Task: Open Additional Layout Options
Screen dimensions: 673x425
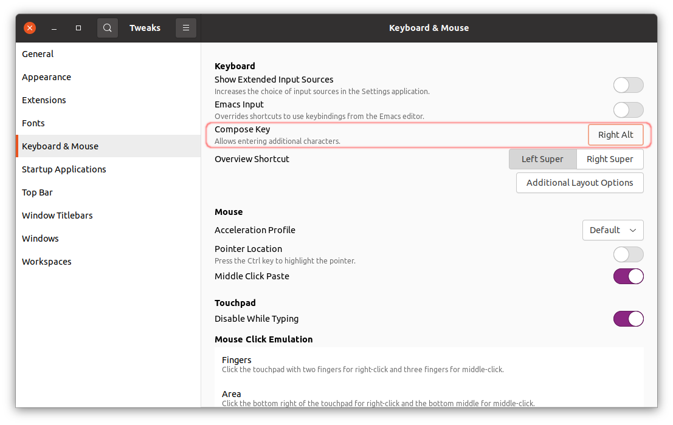Action: (x=579, y=183)
